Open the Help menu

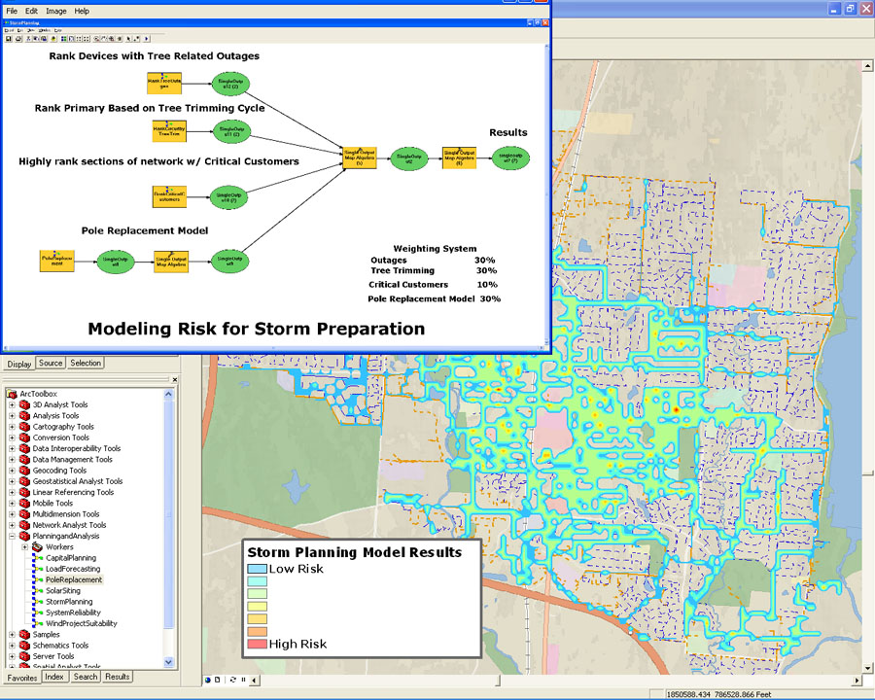coord(82,11)
